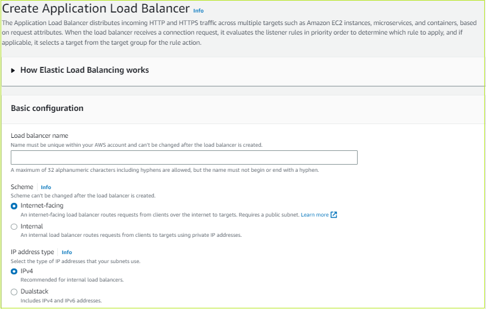
Task: Click 'Select the type of IP addresses' text
Action: point(75,261)
